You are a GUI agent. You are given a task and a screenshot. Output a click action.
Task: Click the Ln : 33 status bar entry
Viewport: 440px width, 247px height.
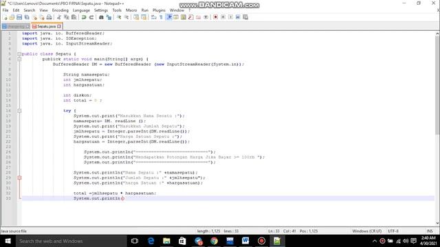pyautogui.click(x=274, y=231)
